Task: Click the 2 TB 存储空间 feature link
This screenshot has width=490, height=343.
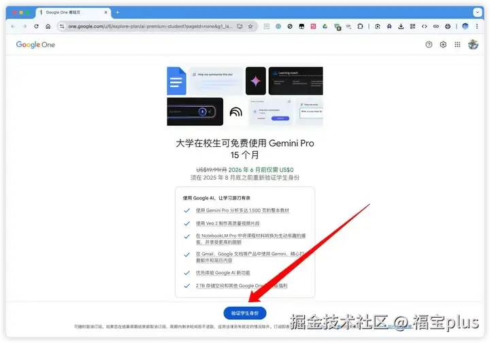Action: pos(242,286)
